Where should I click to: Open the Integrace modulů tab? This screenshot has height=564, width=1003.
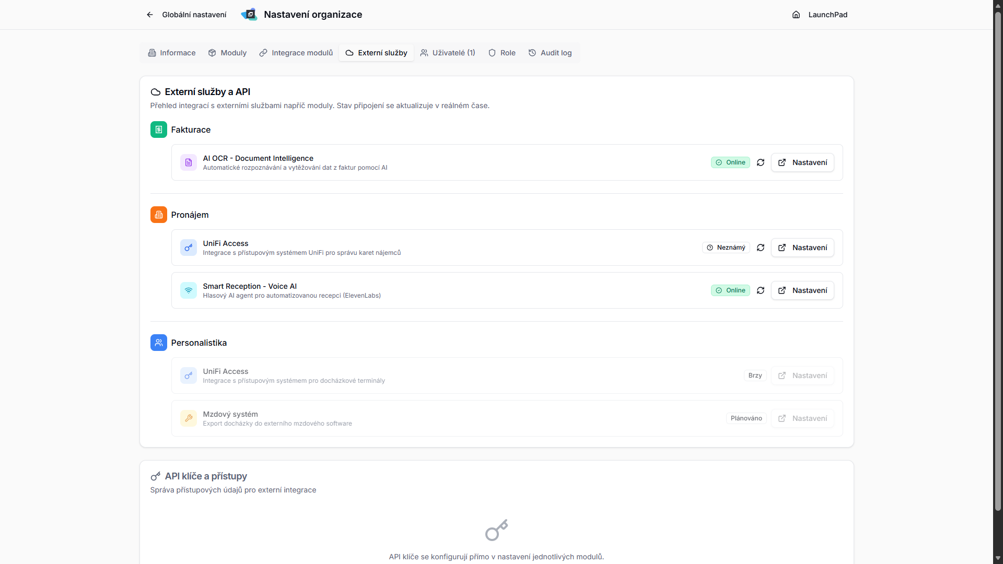tap(296, 53)
